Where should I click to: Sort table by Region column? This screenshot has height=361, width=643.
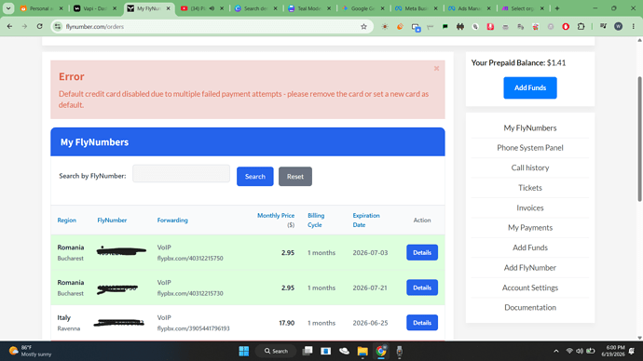[x=66, y=221]
